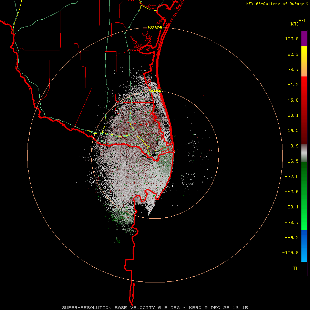Pick the green segment of velocity color bar
The image size is (310, 310).
pyautogui.click(x=304, y=196)
